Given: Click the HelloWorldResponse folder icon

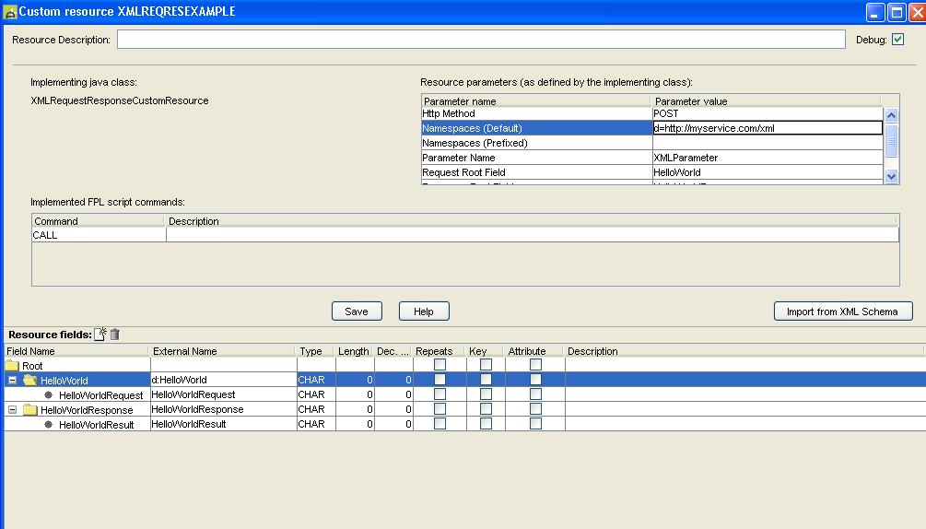Looking at the screenshot, I should [x=30, y=409].
